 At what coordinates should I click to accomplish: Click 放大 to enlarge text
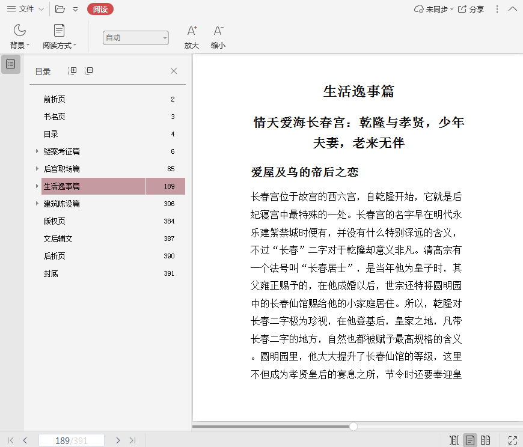tap(192, 37)
